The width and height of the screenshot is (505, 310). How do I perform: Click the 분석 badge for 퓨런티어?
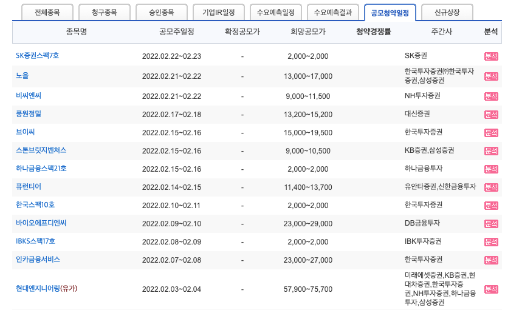pos(491,187)
